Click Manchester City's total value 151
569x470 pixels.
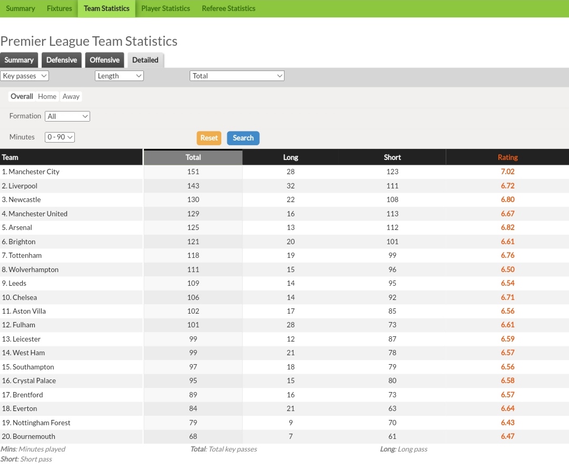(193, 172)
